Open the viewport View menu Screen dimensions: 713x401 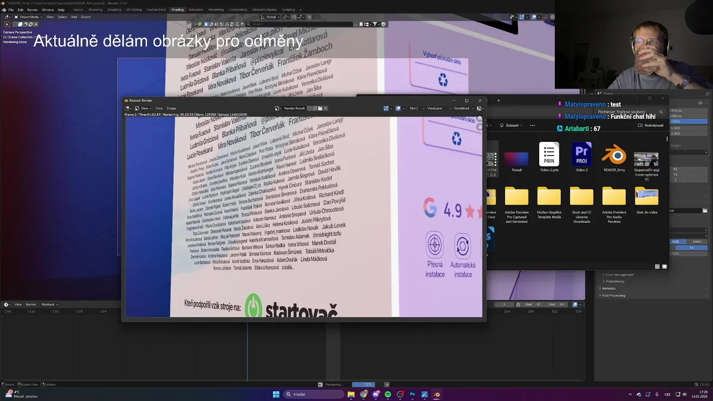(50, 17)
